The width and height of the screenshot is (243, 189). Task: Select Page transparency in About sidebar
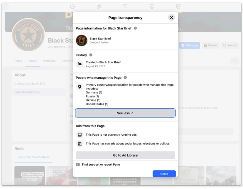click(x=39, y=92)
